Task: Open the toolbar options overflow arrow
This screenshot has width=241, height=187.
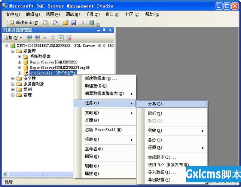Action: pyautogui.click(x=98, y=24)
